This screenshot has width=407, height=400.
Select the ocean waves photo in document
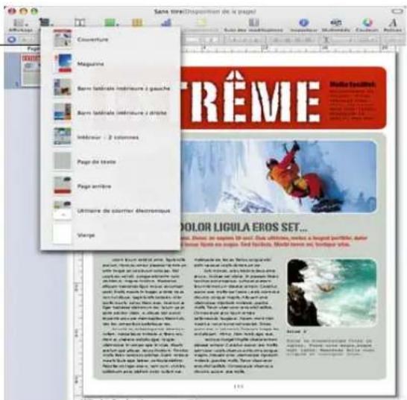click(x=332, y=292)
